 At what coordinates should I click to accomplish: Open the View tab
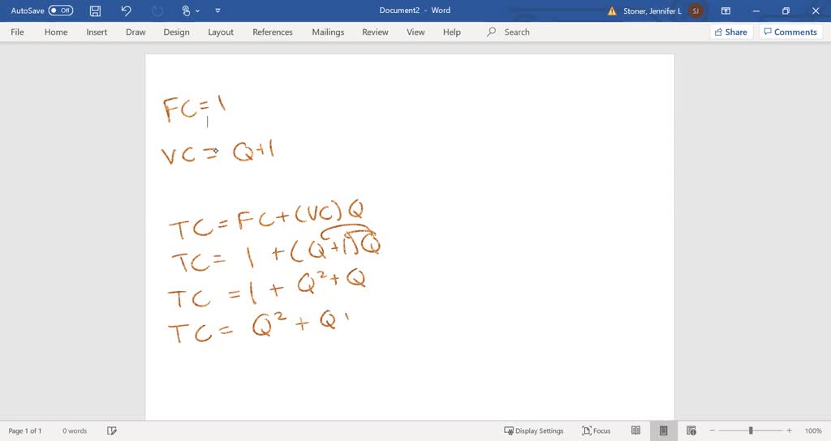click(x=415, y=32)
